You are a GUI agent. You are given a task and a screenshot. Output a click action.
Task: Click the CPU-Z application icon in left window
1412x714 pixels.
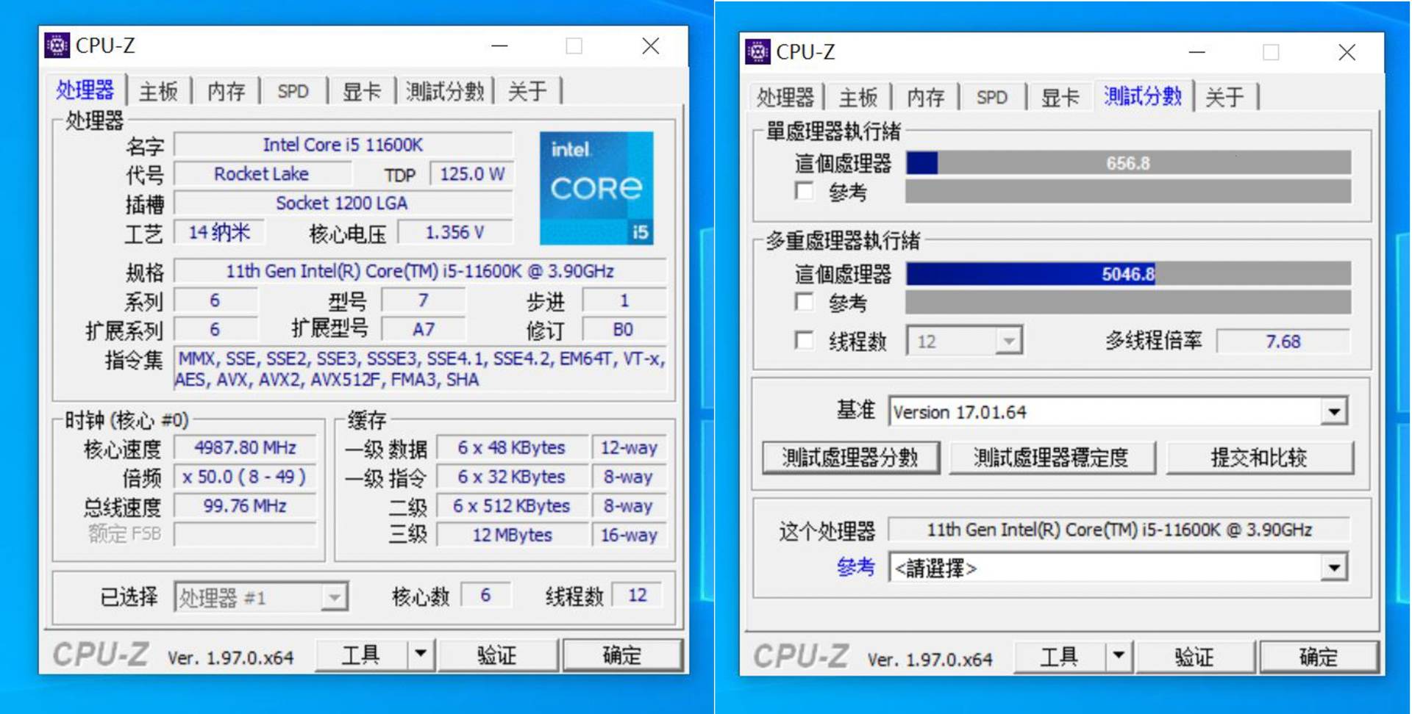56,46
